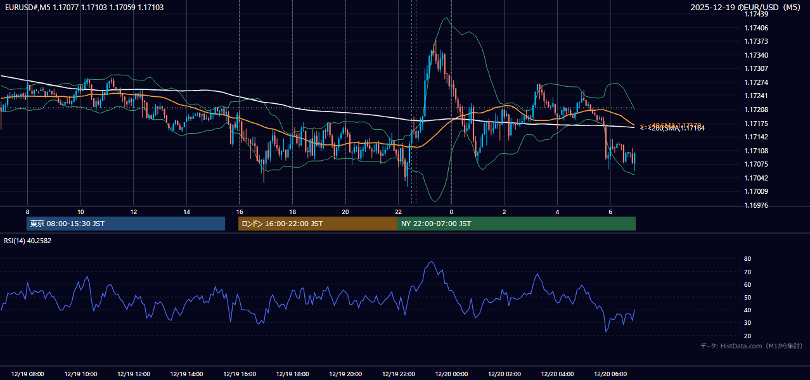
Task: Click RSI scale value 80
Action: pos(748,259)
